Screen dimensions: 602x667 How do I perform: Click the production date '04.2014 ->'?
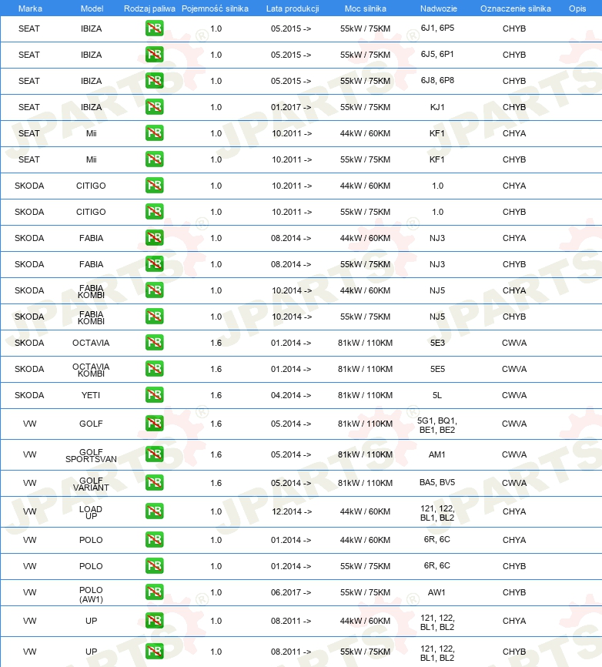coord(291,395)
